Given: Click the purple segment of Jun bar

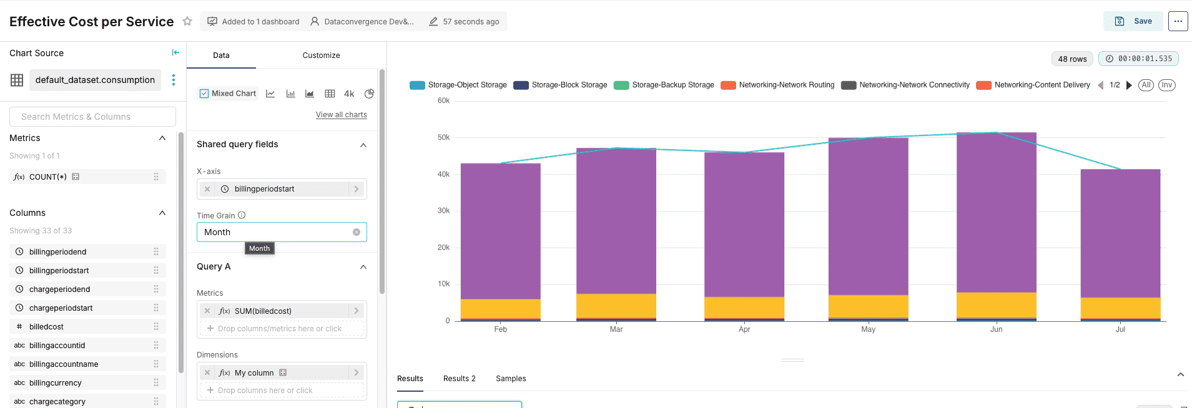Looking at the screenshot, I should 997,212.
